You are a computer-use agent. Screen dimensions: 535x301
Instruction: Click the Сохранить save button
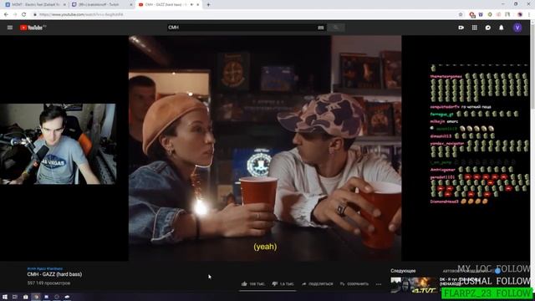click(x=354, y=284)
